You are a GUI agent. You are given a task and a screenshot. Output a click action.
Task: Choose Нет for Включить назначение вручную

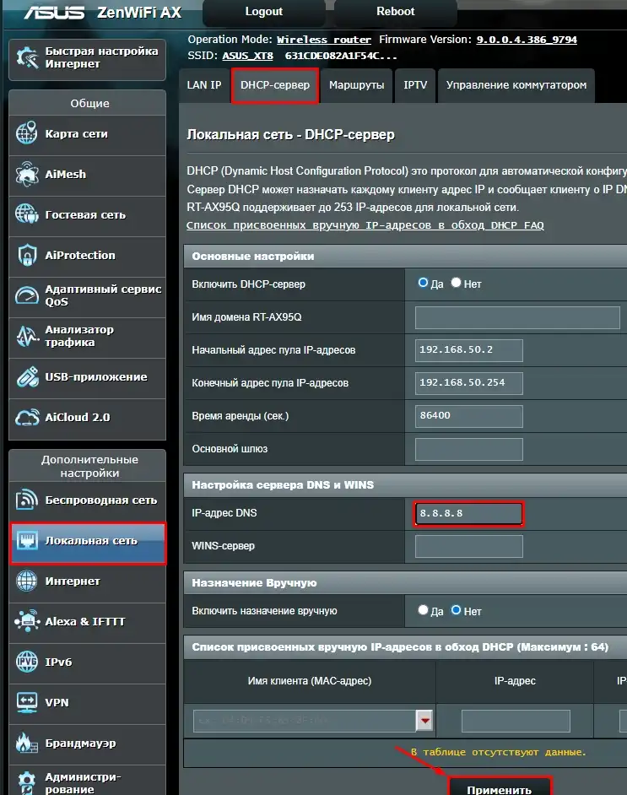click(x=456, y=610)
